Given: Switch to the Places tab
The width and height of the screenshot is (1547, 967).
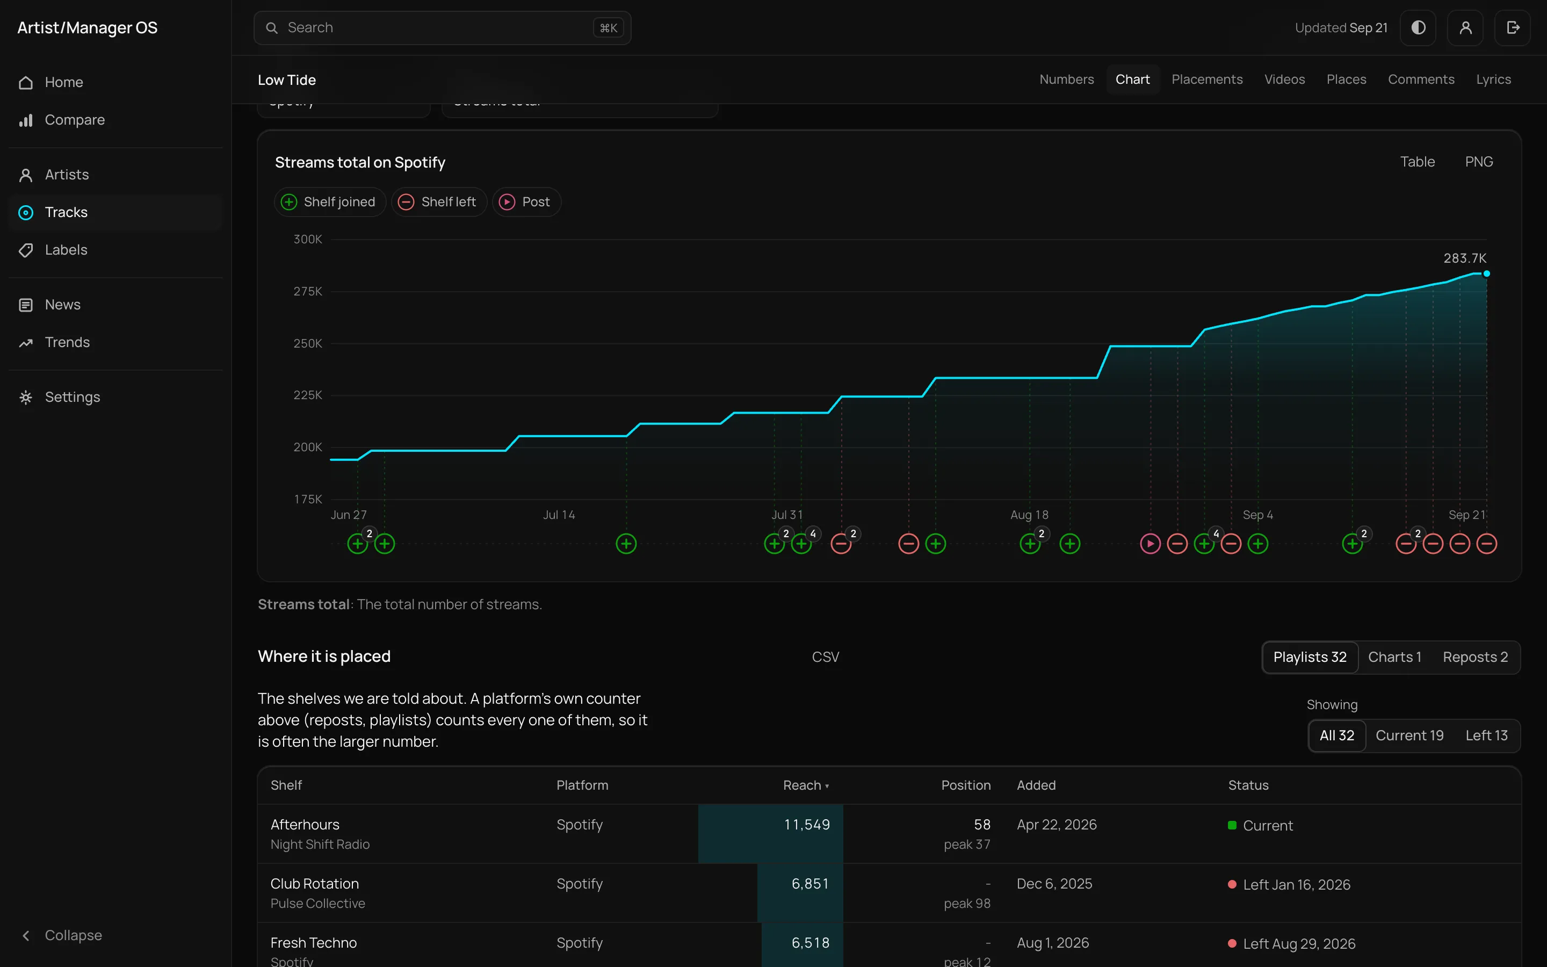Looking at the screenshot, I should pos(1346,80).
